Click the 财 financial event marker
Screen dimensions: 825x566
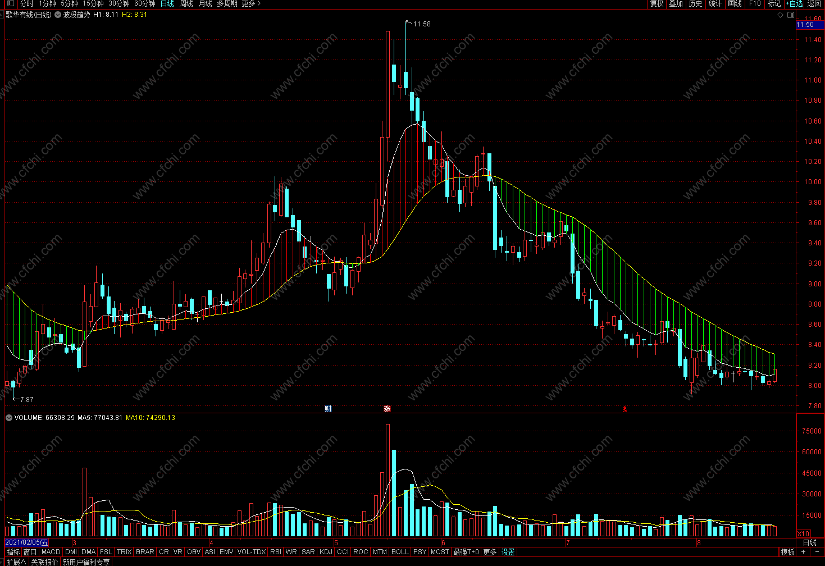click(329, 408)
